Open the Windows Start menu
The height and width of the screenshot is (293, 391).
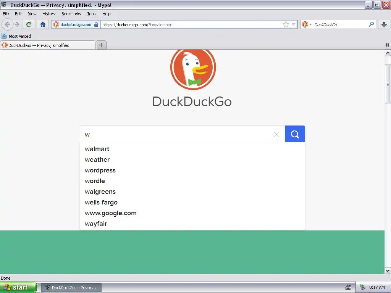click(x=18, y=287)
